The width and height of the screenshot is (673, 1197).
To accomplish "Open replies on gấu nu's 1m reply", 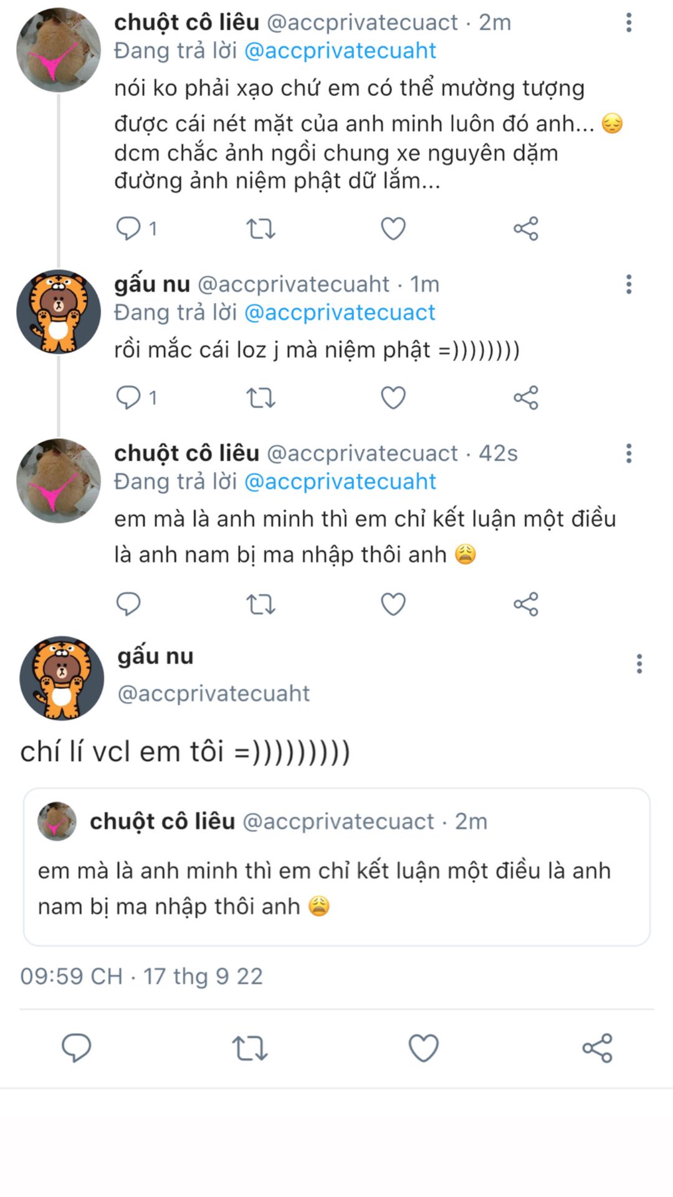I will click(129, 398).
